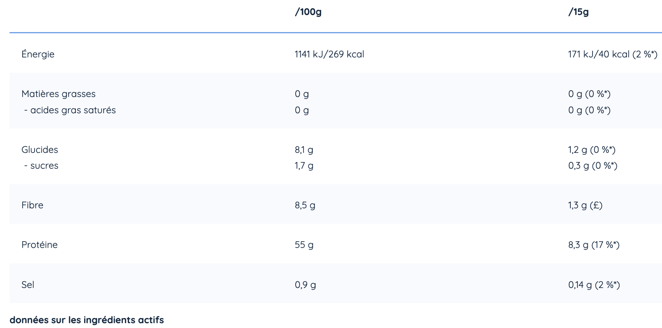This screenshot has width=662, height=328.
Task: Click the 171 kJ/40 kcal serving value
Action: coord(612,54)
